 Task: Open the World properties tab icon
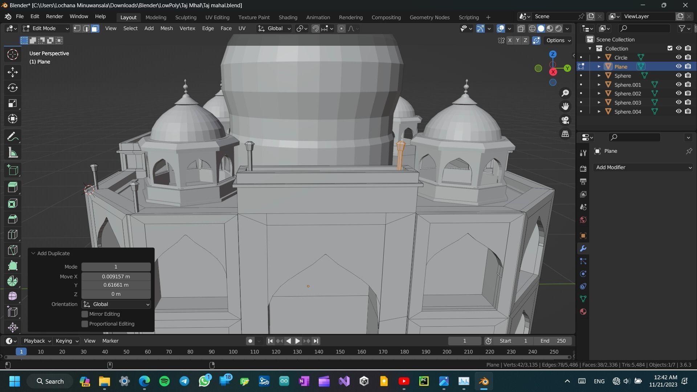click(583, 220)
